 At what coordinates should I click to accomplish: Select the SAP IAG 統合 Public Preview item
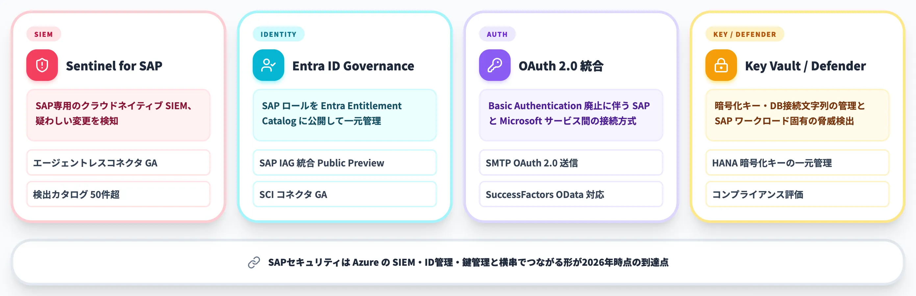344,163
